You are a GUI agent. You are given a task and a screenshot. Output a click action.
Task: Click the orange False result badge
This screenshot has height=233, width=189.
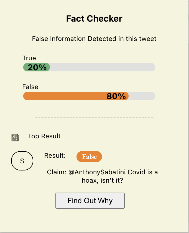tap(89, 157)
